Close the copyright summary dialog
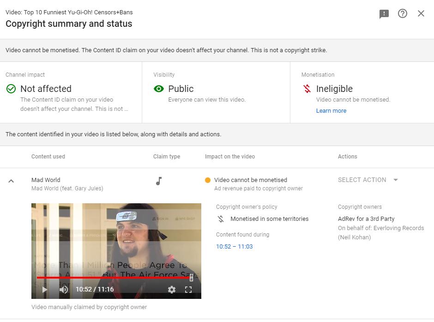 coord(421,13)
